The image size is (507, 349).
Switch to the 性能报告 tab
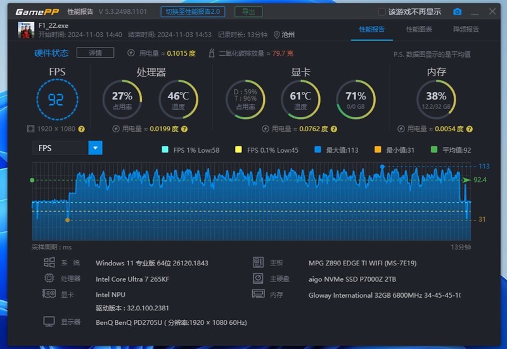tap(372, 29)
